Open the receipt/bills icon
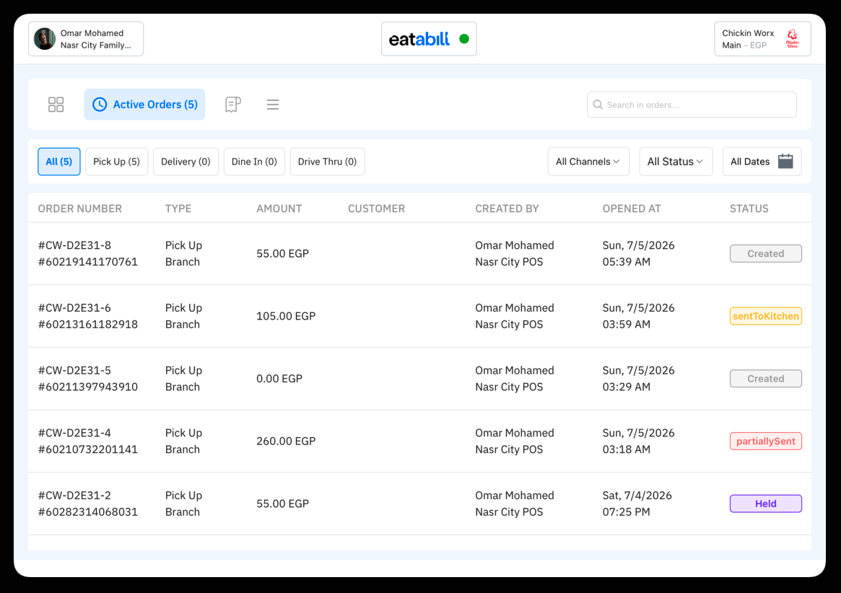The image size is (841, 593). [232, 105]
